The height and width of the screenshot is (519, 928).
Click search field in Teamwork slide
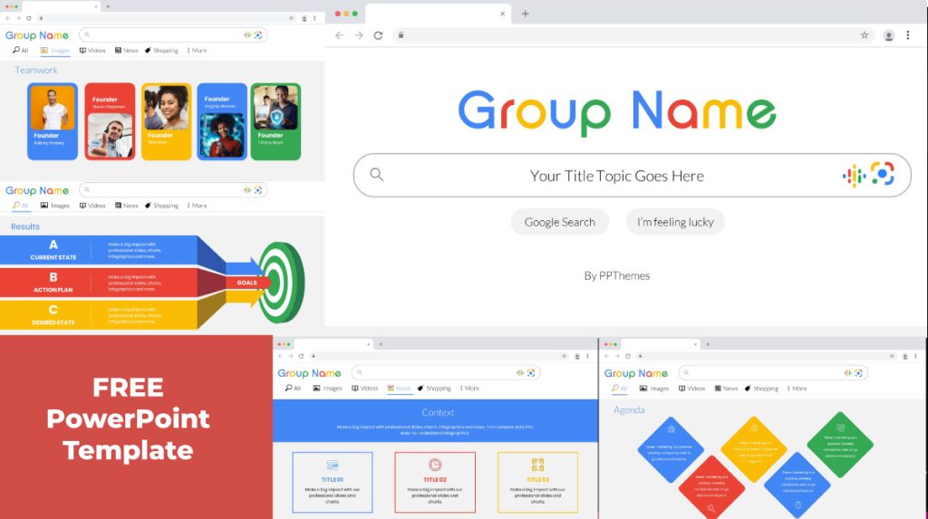[x=173, y=35]
